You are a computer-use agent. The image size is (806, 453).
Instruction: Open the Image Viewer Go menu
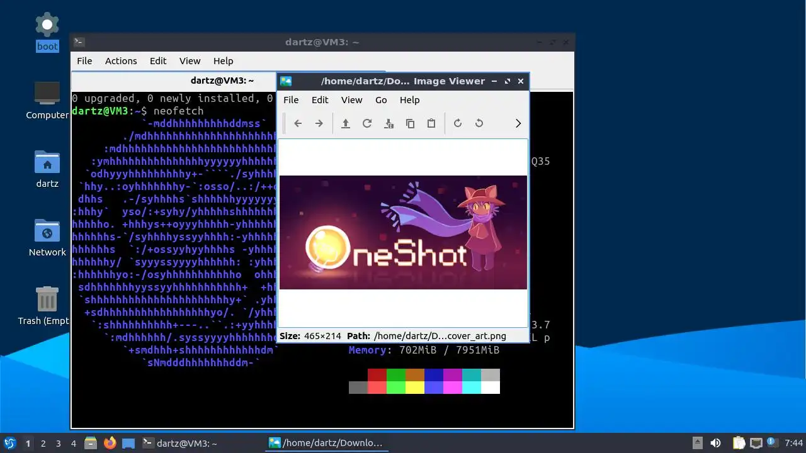(x=381, y=100)
